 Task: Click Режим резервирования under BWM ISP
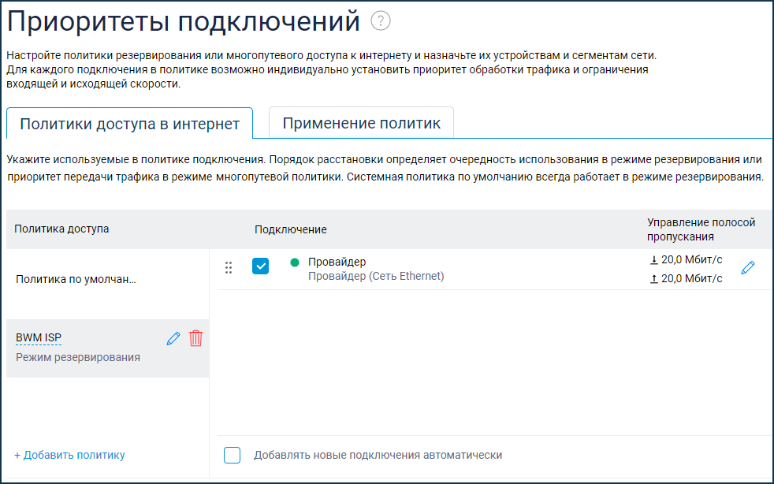[x=78, y=357]
